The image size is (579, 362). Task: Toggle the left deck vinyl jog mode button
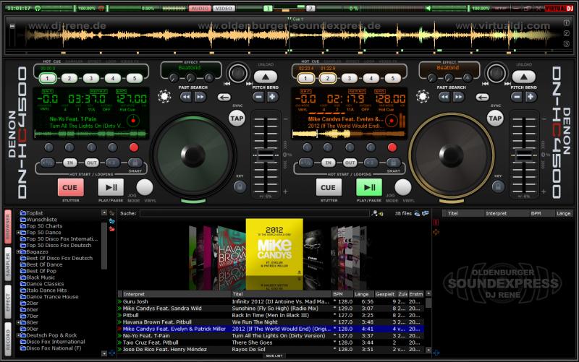(145, 187)
